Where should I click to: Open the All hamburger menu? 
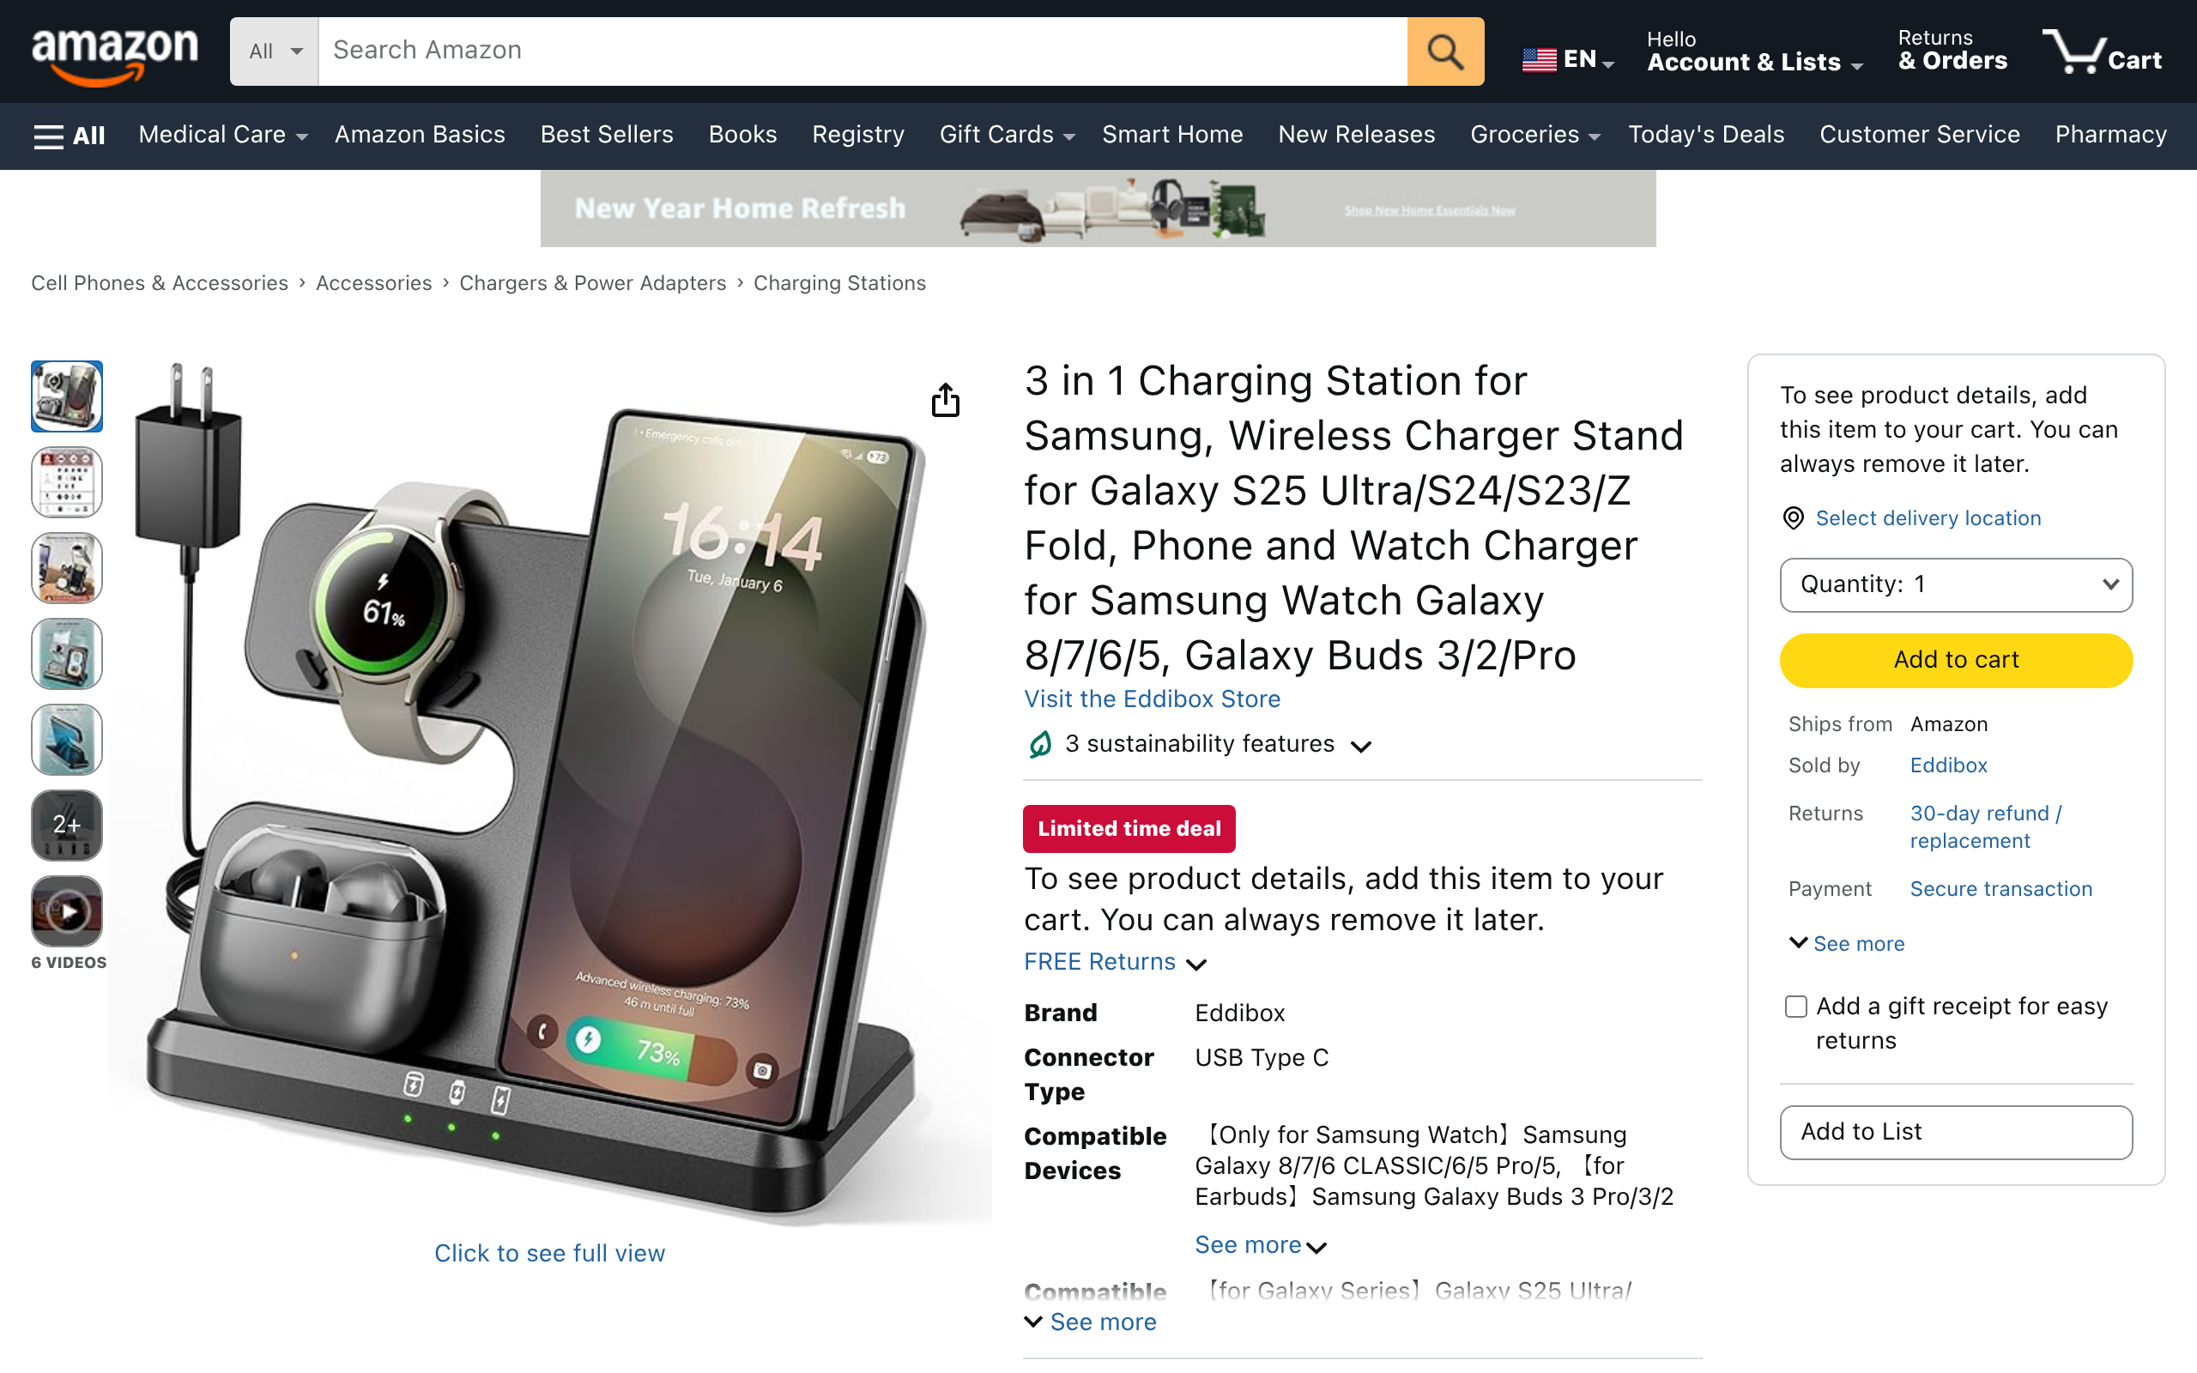click(x=69, y=136)
